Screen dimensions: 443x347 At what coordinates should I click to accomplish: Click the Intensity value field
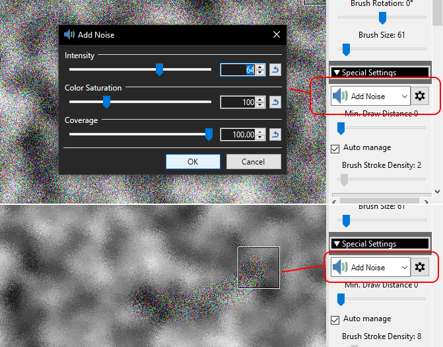tap(238, 69)
